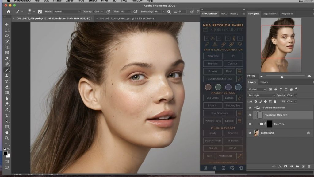The width and height of the screenshot is (314, 177).
Task: Expand the Skin Tone group
Action: pos(258,124)
